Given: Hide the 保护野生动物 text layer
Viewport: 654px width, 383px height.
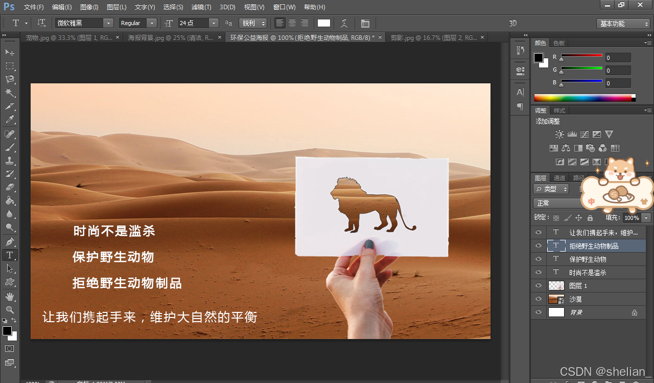Looking at the screenshot, I should (x=538, y=259).
